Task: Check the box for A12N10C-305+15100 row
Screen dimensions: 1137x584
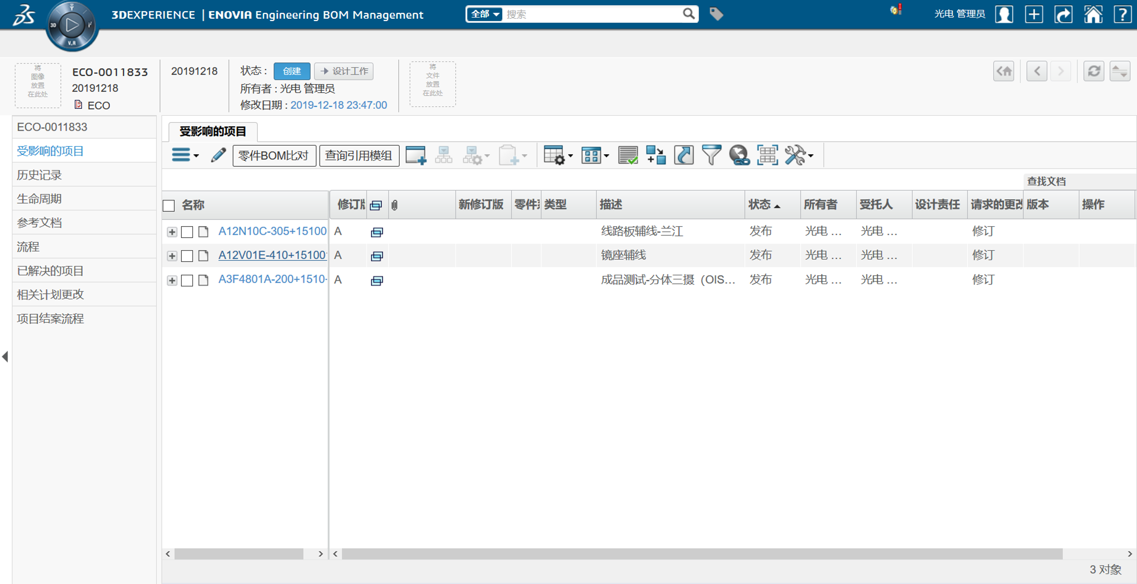Action: (187, 232)
